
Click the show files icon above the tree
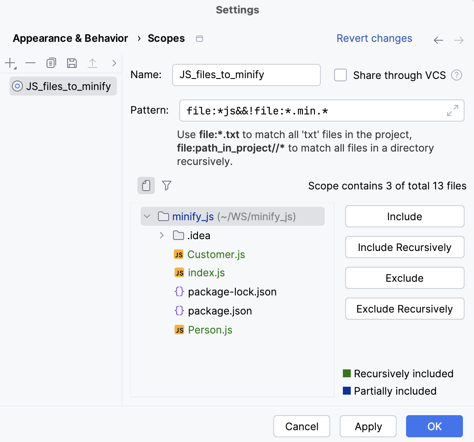pyautogui.click(x=146, y=185)
